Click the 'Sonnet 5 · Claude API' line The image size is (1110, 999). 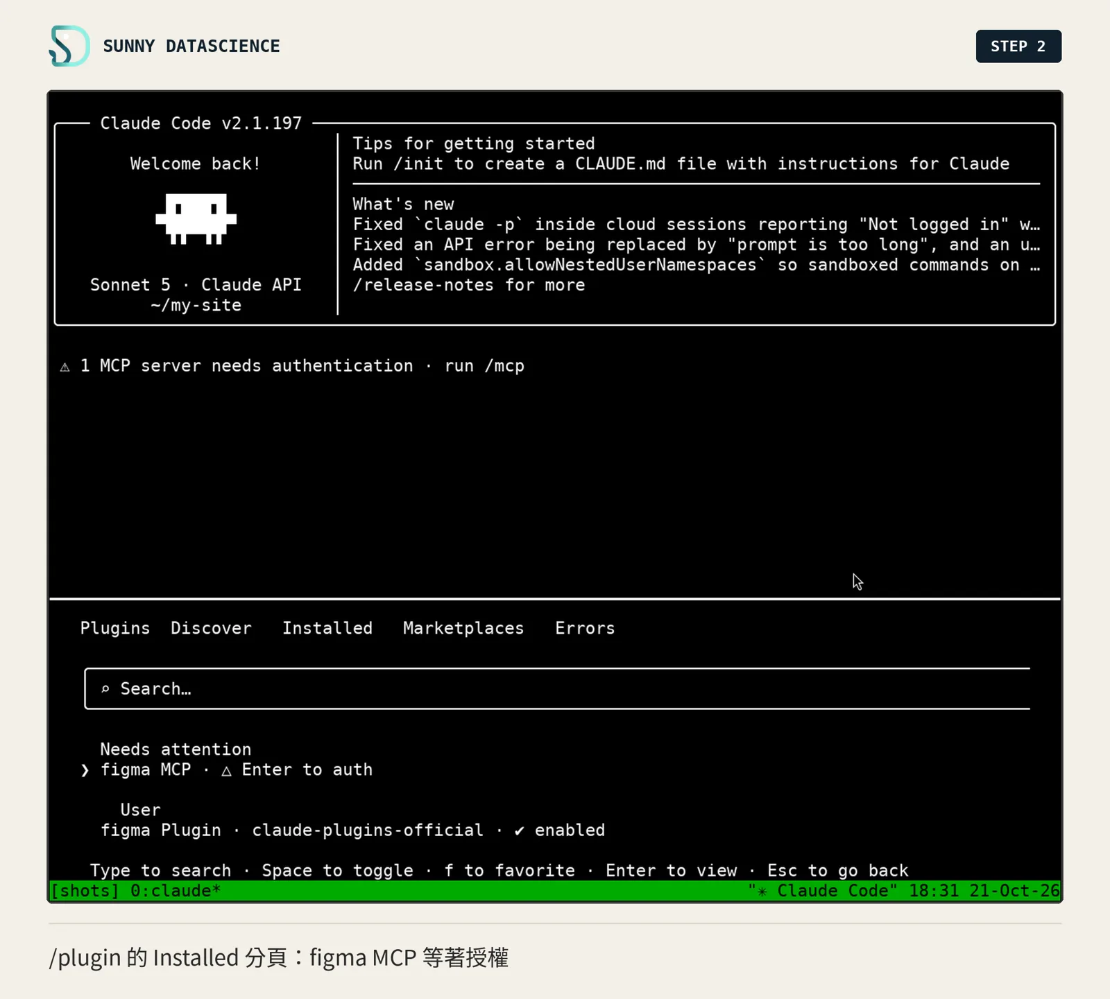point(196,285)
